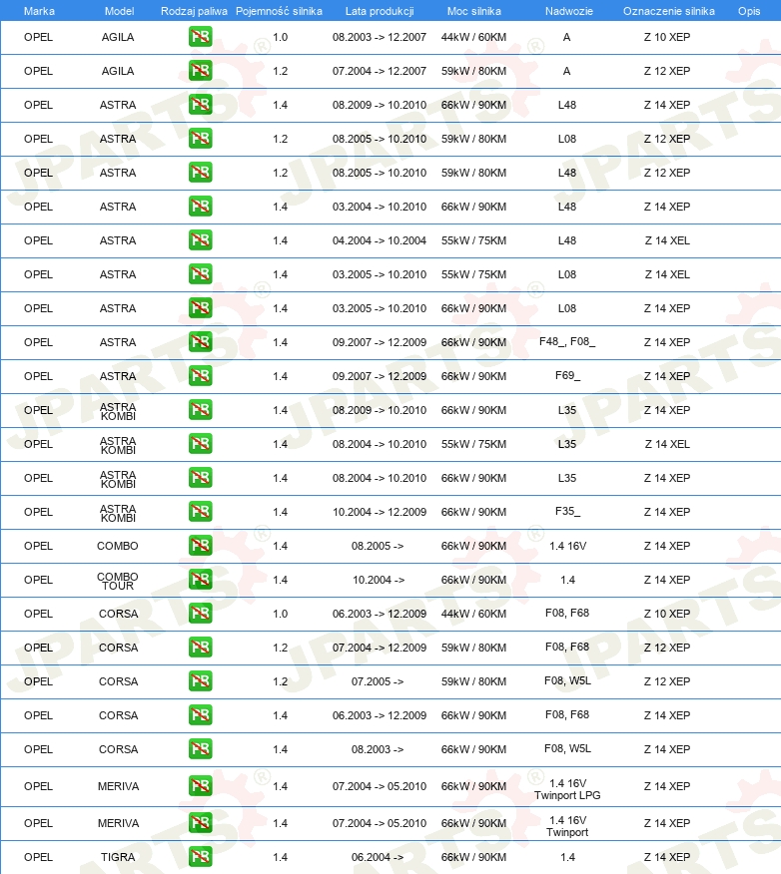The width and height of the screenshot is (781, 874).
Task: Click fuel icon in ASTRA L08 Z 14 XEP row
Action: 201,308
